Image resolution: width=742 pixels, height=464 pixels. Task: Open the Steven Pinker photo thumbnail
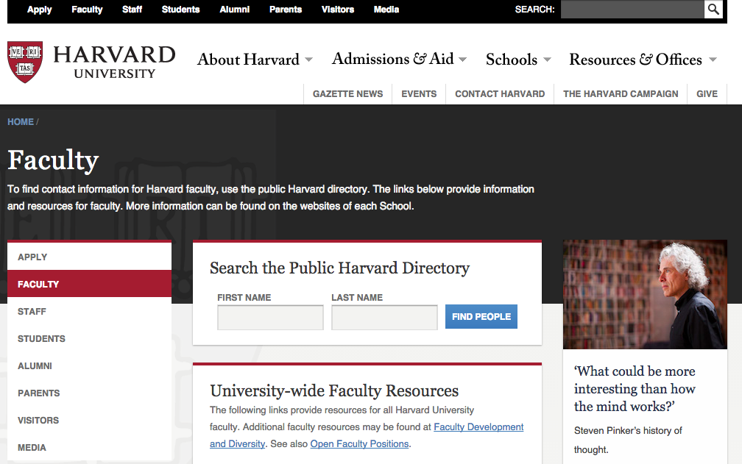click(x=645, y=294)
